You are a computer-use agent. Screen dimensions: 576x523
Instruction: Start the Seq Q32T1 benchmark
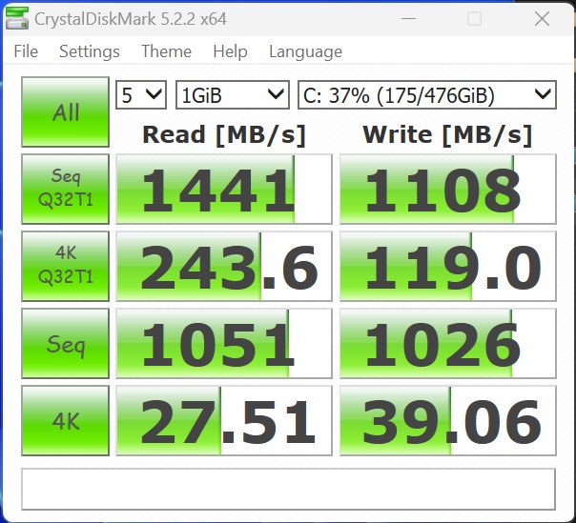pyautogui.click(x=66, y=189)
